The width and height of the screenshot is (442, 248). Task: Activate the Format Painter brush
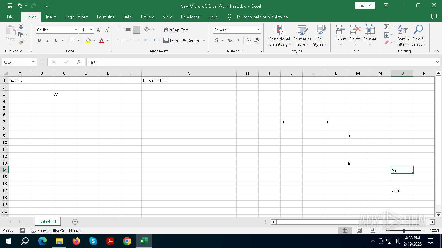click(x=21, y=43)
